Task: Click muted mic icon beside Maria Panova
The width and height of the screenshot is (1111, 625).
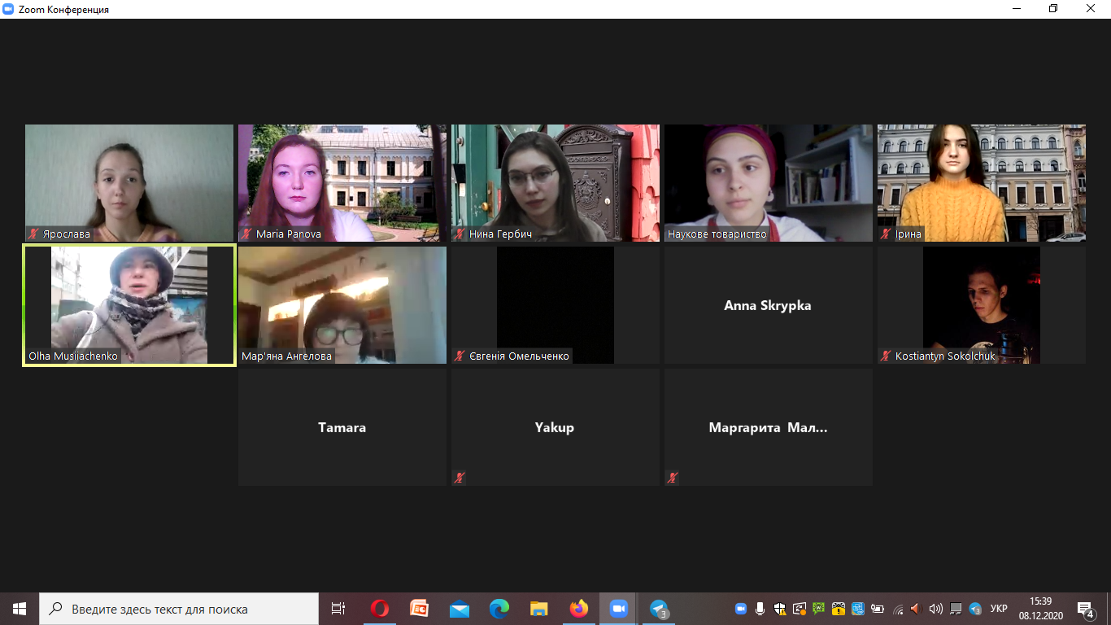Action: [x=247, y=234]
